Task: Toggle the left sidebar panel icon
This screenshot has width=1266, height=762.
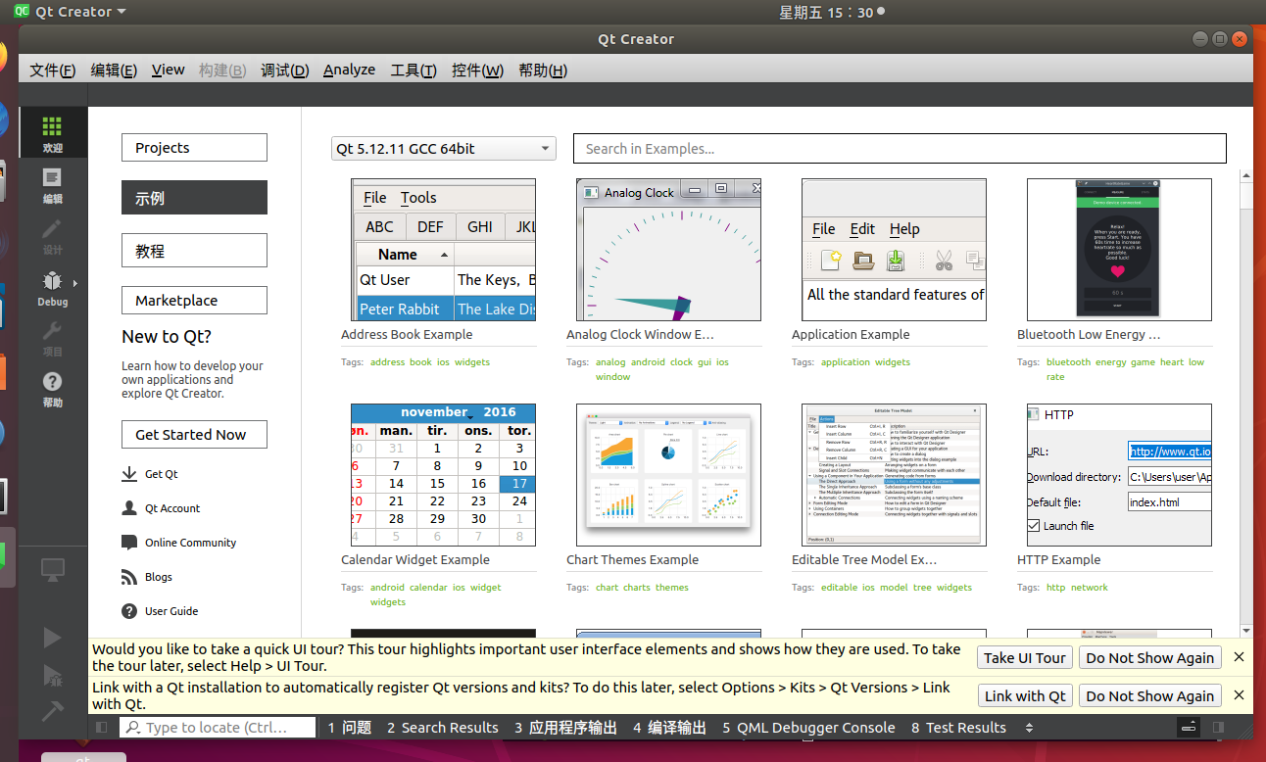Action: [x=101, y=727]
